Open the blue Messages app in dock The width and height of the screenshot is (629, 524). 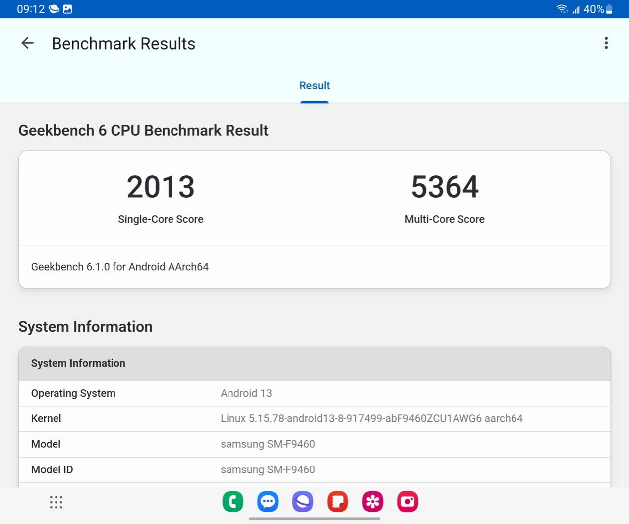click(x=268, y=502)
